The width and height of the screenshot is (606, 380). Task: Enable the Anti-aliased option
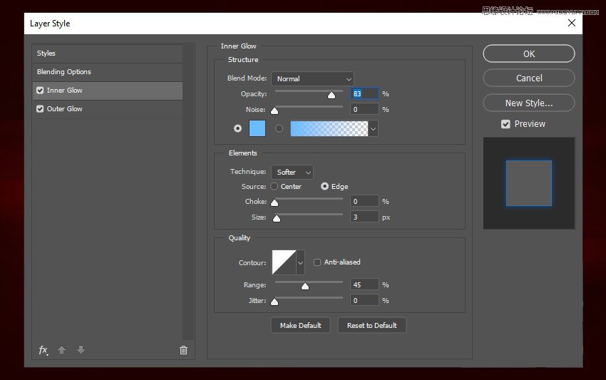317,262
